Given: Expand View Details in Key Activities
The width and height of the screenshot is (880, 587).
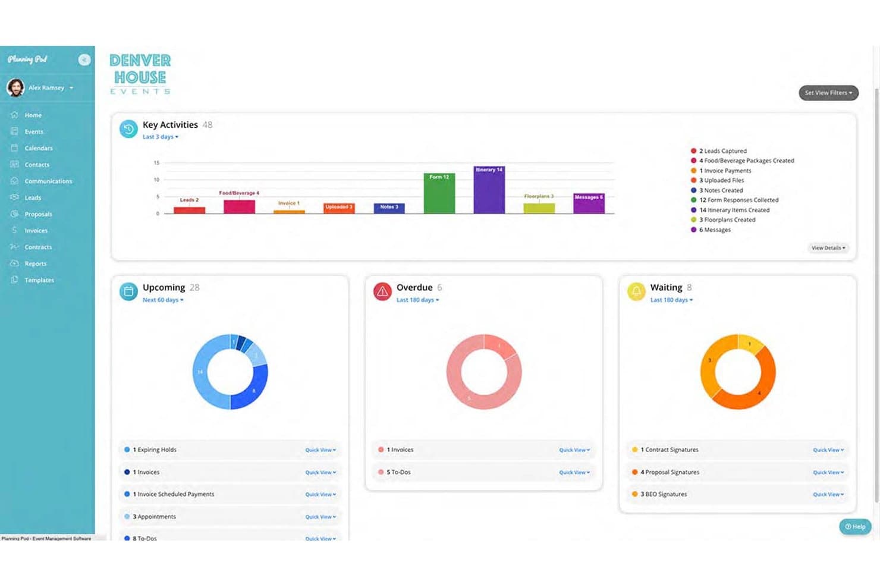Looking at the screenshot, I should [x=828, y=248].
